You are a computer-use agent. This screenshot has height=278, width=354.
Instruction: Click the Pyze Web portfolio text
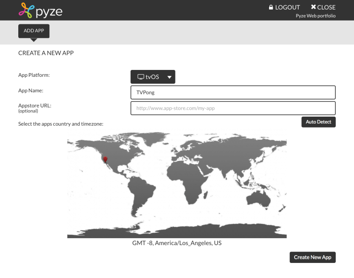[x=315, y=16]
